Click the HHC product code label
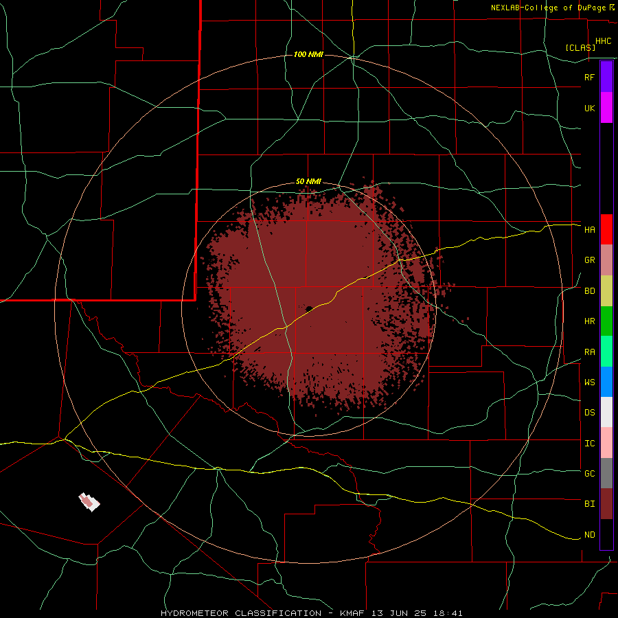 pyautogui.click(x=603, y=41)
